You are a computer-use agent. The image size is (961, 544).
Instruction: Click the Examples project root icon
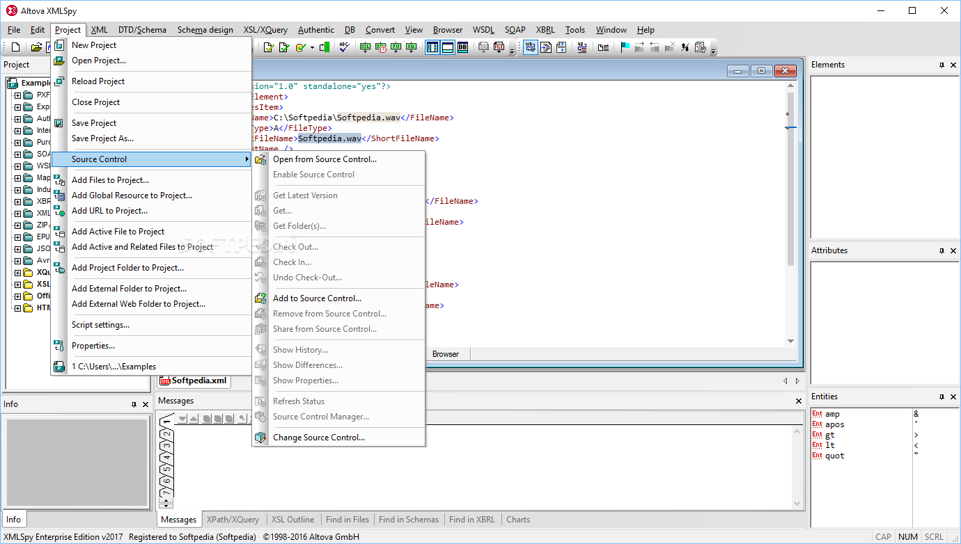click(13, 83)
